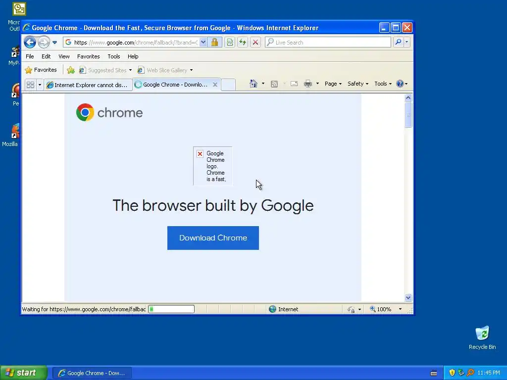The height and width of the screenshot is (380, 507).
Task: Expand print options arrow
Action: click(317, 84)
